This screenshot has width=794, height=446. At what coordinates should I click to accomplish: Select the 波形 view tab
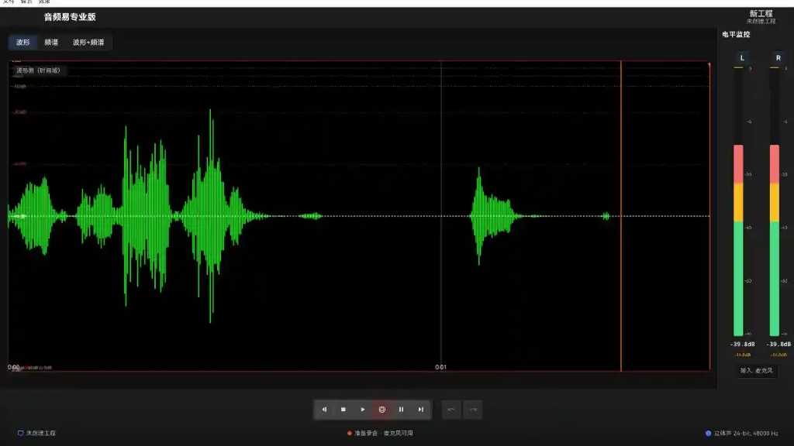click(23, 42)
